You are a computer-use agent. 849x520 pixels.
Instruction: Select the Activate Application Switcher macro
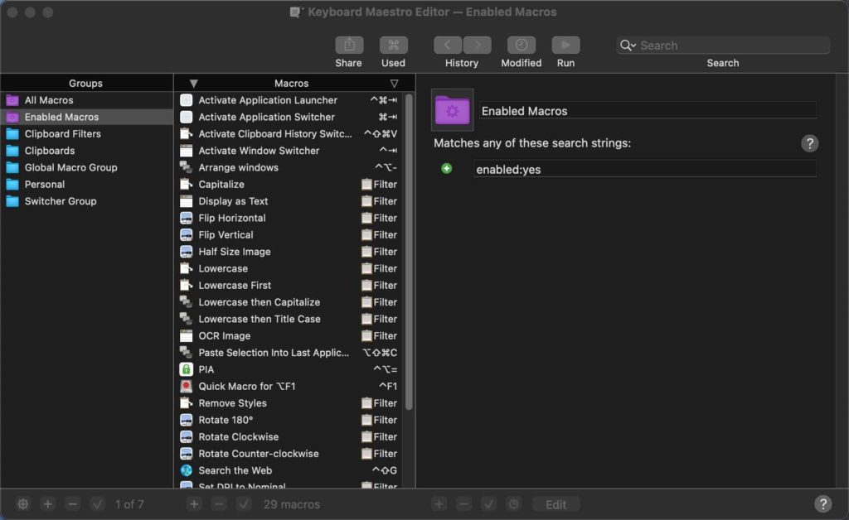pyautogui.click(x=289, y=117)
